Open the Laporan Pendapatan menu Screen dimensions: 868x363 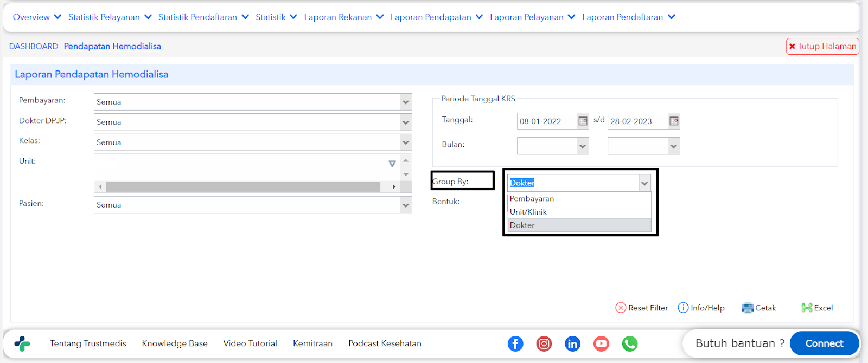(437, 17)
